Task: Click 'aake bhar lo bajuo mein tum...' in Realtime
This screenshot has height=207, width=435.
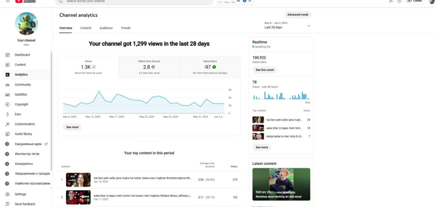Action: (284, 128)
